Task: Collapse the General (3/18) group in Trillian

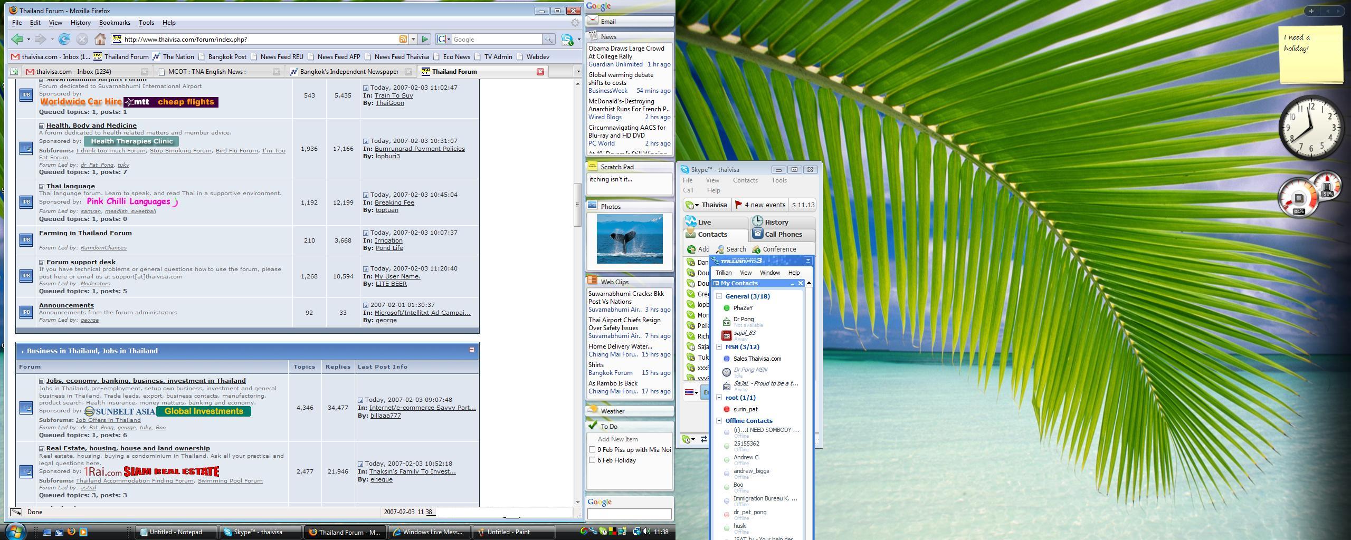Action: [719, 296]
